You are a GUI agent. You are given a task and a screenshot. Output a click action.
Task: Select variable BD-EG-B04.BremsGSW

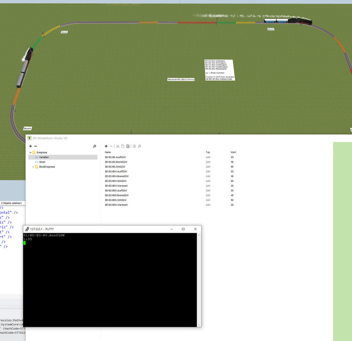click(x=117, y=176)
